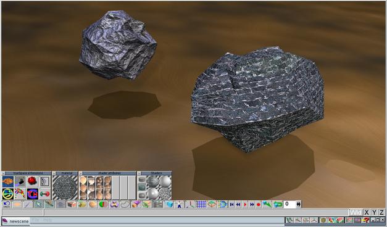Click the red question mark help icon
The width and height of the screenshot is (387, 227).
click(366, 220)
